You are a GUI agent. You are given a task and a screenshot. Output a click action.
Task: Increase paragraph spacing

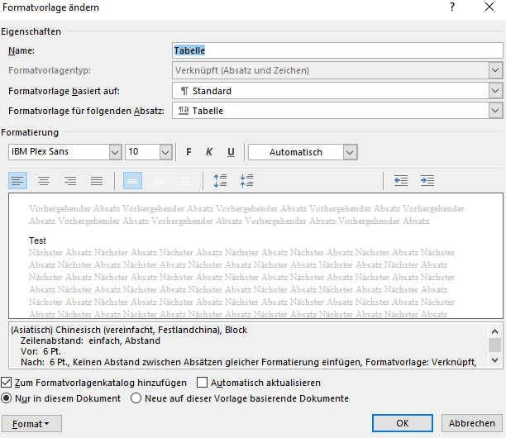pyautogui.click(x=220, y=181)
